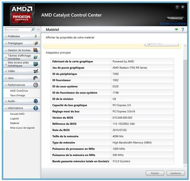Viewport: 190px width, 181px height.
Task: Click the Appliquer button
Action: [176, 173]
